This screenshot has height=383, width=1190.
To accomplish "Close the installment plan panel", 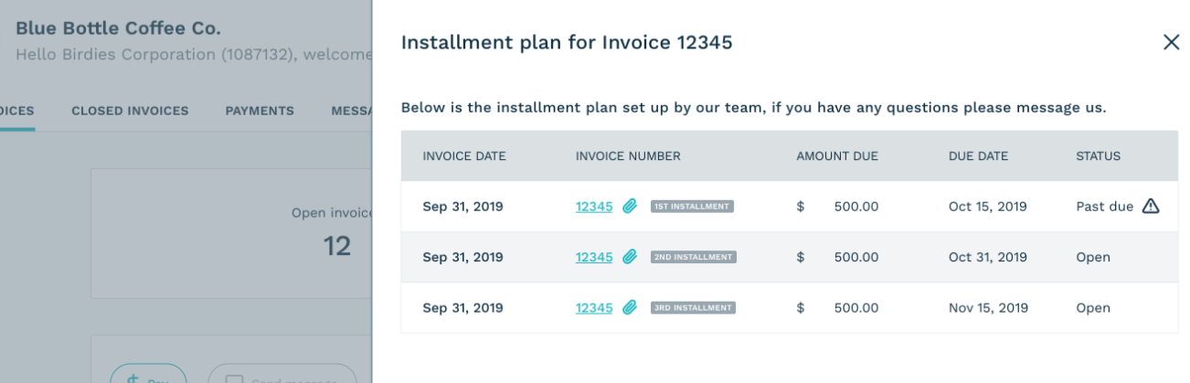I will tap(1171, 43).
